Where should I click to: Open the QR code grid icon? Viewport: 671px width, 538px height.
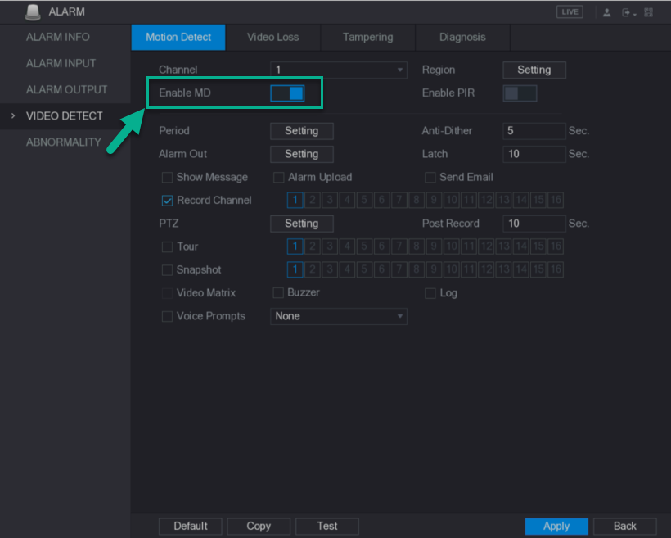[x=650, y=12]
